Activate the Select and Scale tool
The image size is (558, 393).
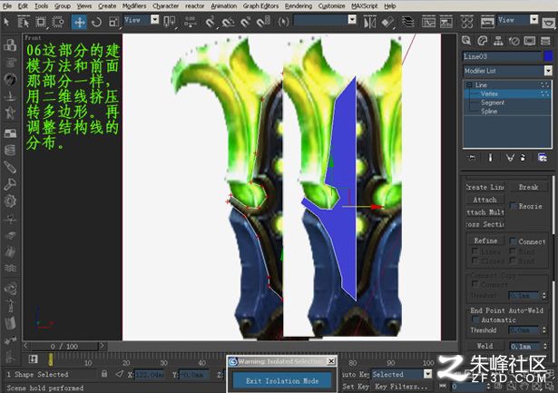(x=113, y=22)
